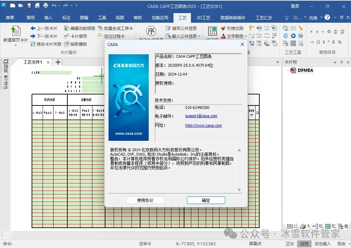
Task: Open the 卡片树 panel options dropdown
Action: (x=335, y=63)
